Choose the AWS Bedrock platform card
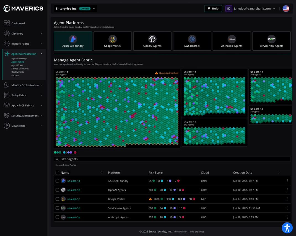 (192, 41)
